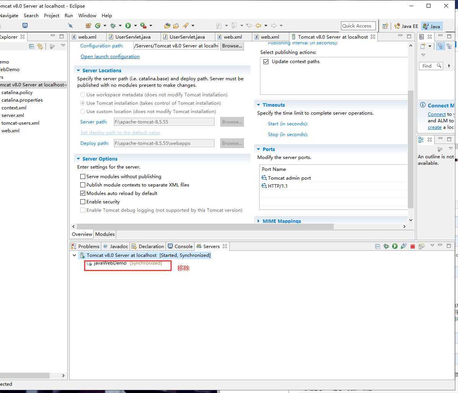
Task: Expand the MIME Mappings section
Action: coord(258,221)
